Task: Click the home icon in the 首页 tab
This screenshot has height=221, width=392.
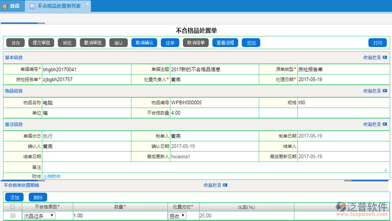Action: pyautogui.click(x=5, y=6)
